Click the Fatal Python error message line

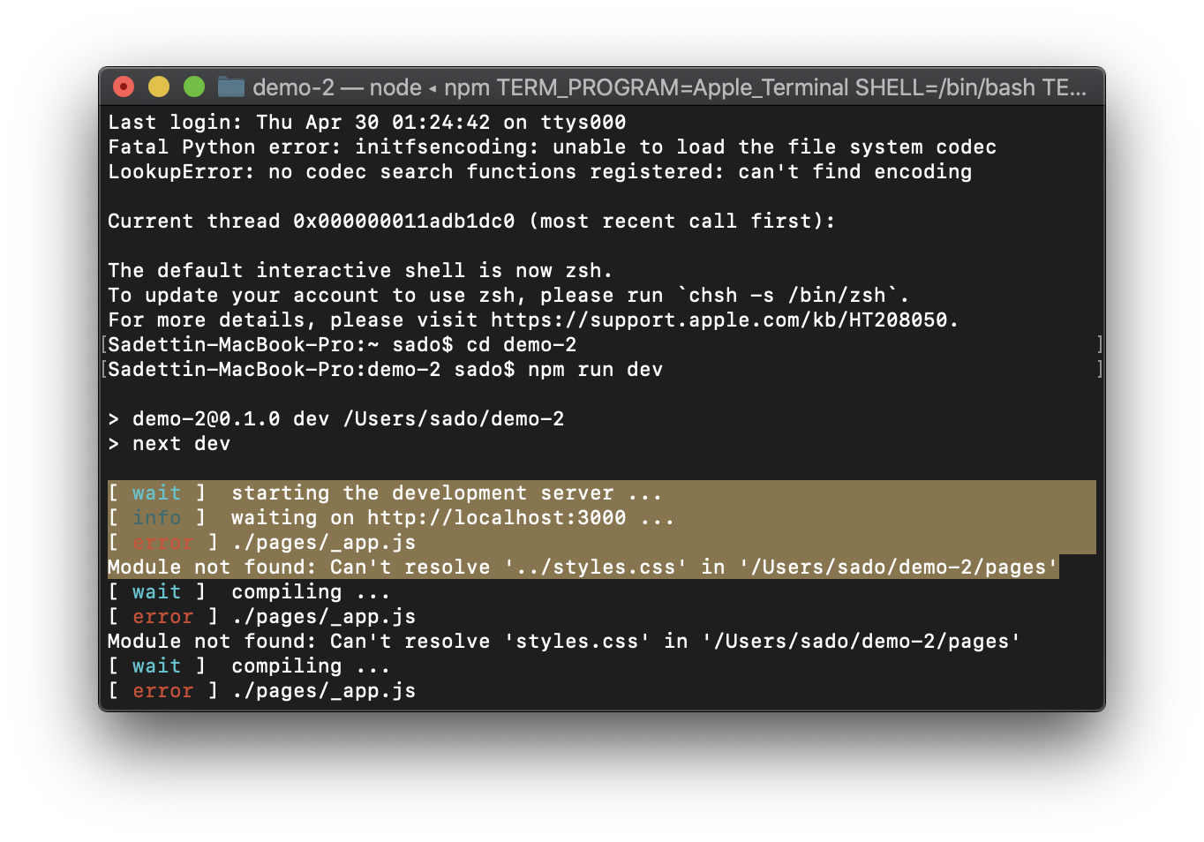pos(552,147)
